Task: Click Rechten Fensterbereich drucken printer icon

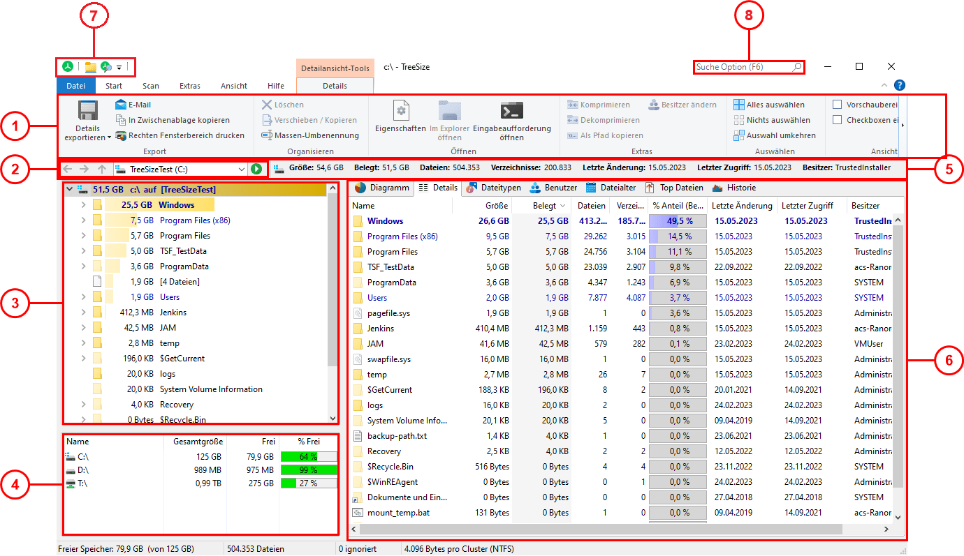Action: [x=122, y=135]
